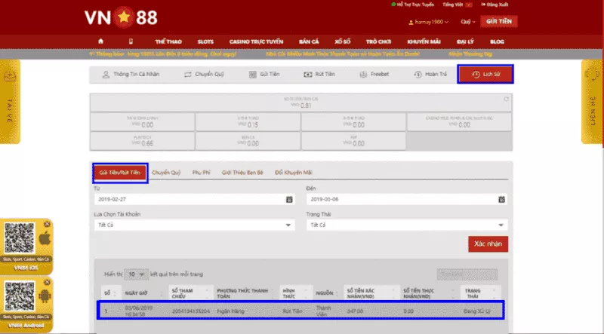Close the VN88 Android QR code popup
604x334 pixels.
(47, 282)
